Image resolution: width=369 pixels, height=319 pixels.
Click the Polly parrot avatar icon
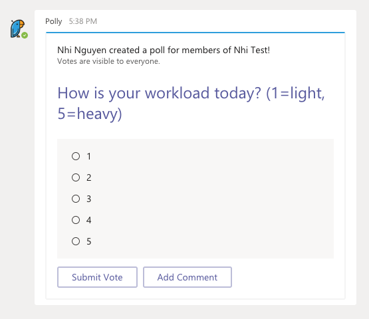[x=18, y=29]
